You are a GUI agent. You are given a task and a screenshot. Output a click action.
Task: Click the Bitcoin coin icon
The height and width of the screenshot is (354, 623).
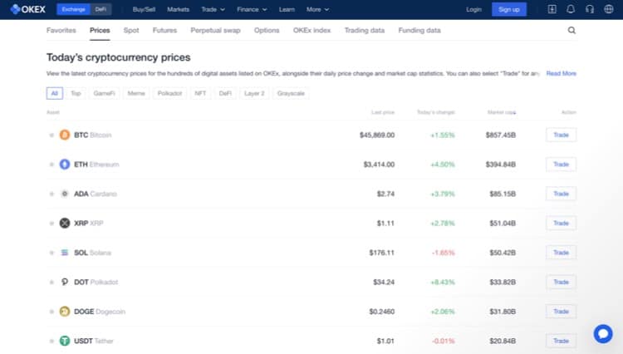click(x=65, y=135)
